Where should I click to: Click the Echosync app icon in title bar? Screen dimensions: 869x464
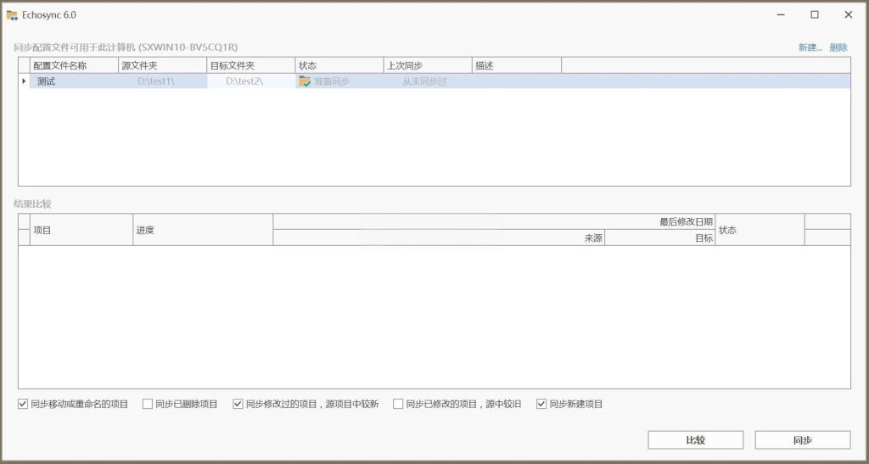[x=12, y=14]
